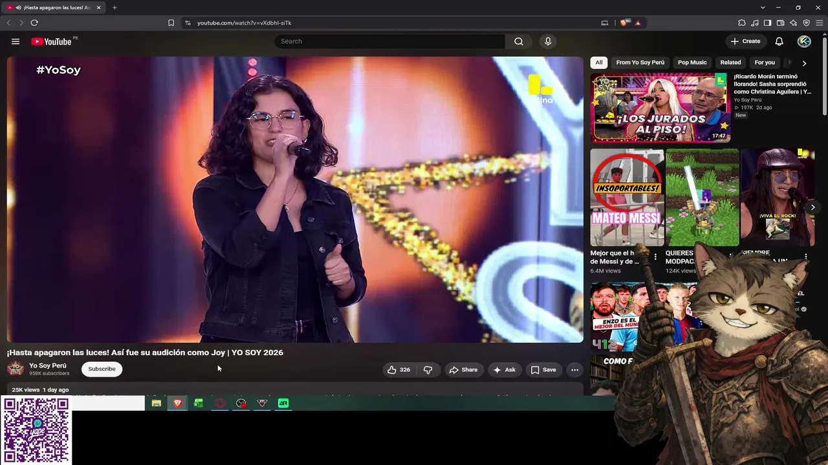Viewport: 828px width, 465px height.
Task: Open the green spreadsheet app on taskbar
Action: click(199, 403)
